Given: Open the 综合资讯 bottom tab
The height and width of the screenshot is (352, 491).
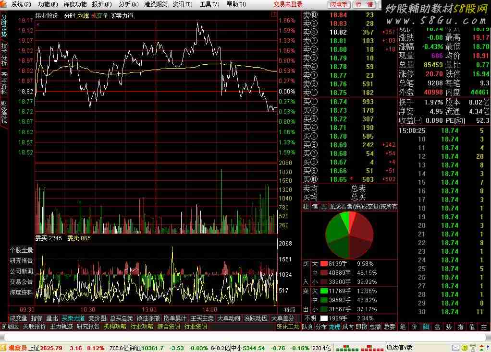Looking at the screenshot, I should (169, 327).
